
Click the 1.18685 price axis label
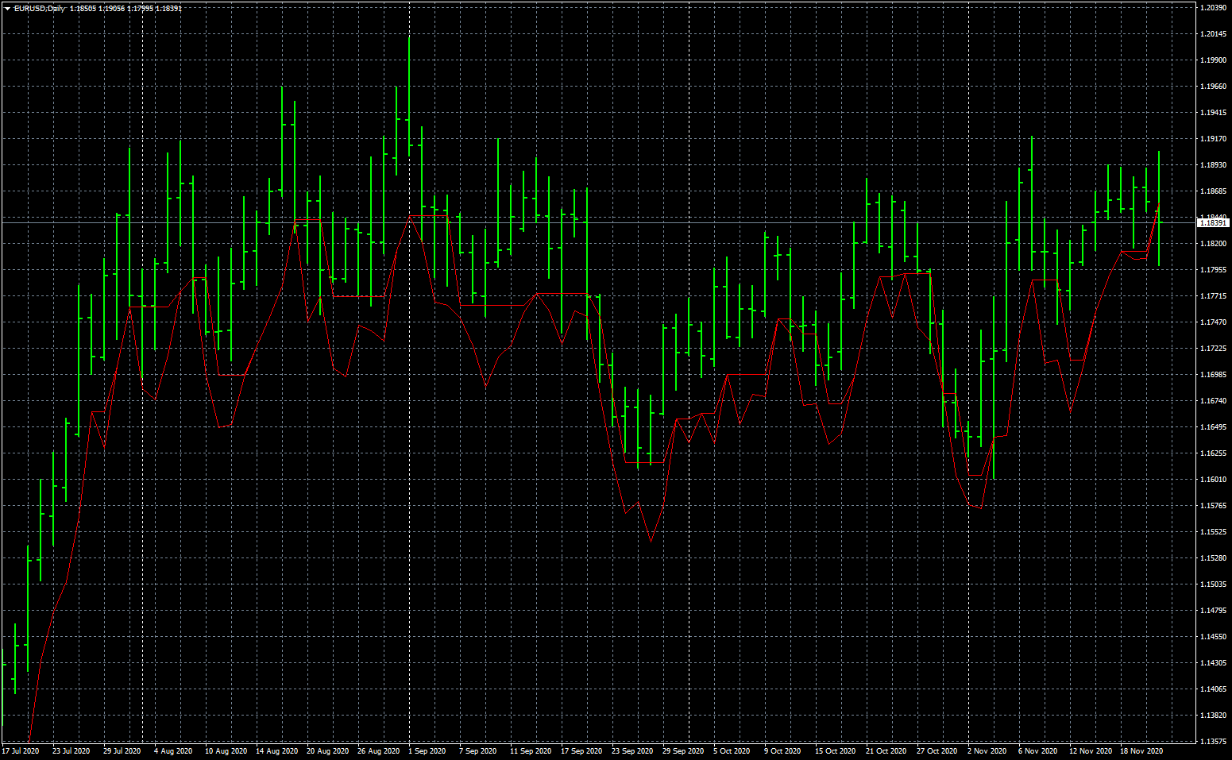(1212, 191)
